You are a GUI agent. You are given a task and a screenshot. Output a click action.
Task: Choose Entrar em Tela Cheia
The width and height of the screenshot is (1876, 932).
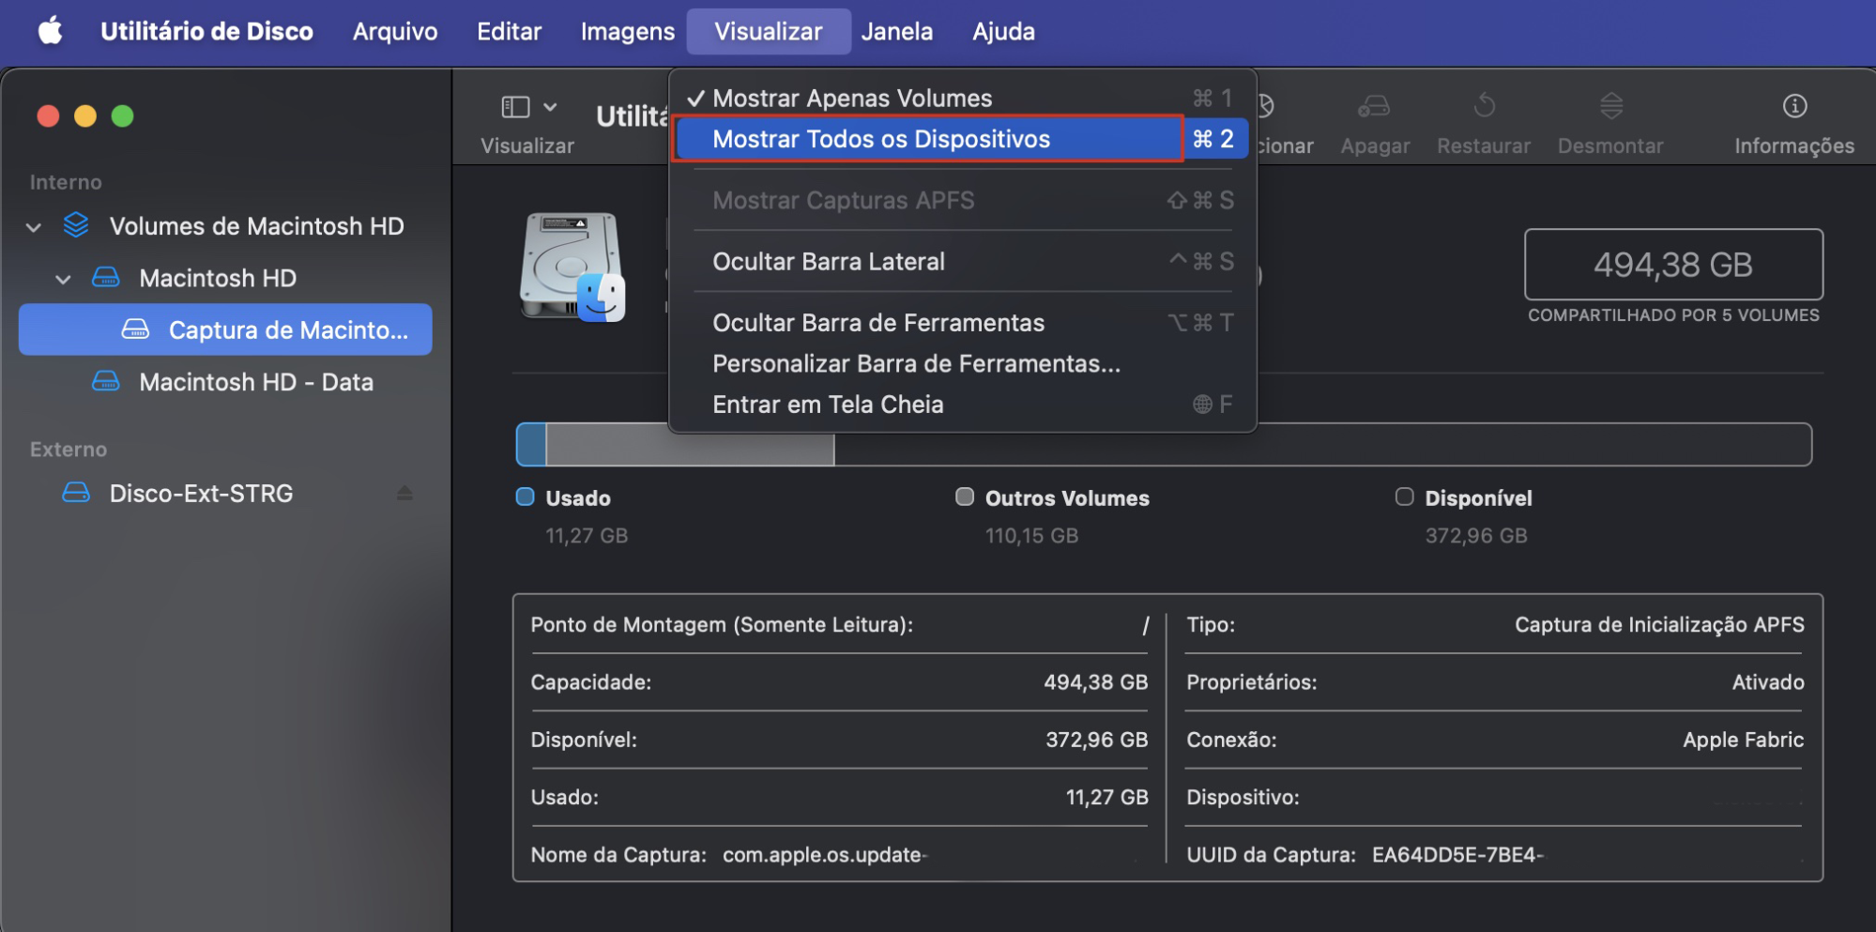(962, 404)
